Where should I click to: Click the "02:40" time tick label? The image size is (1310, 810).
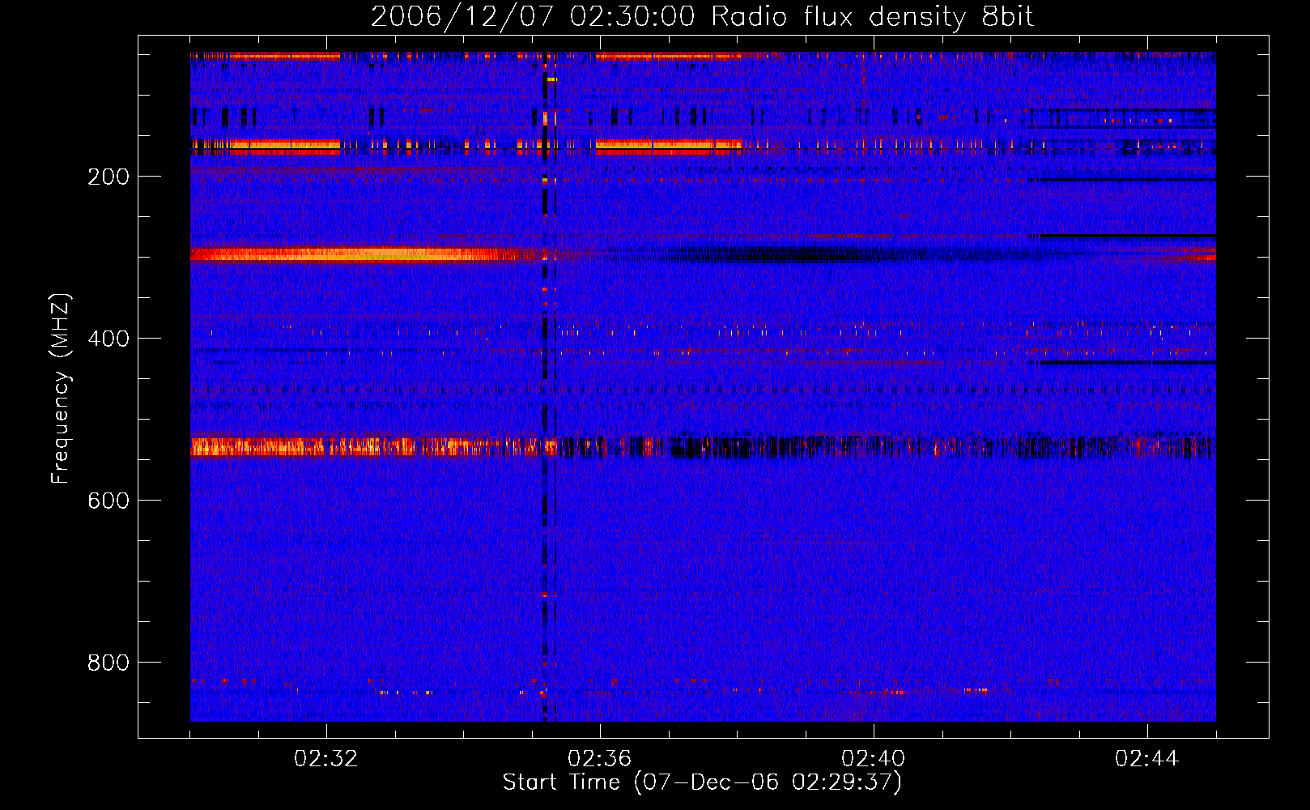click(x=873, y=758)
